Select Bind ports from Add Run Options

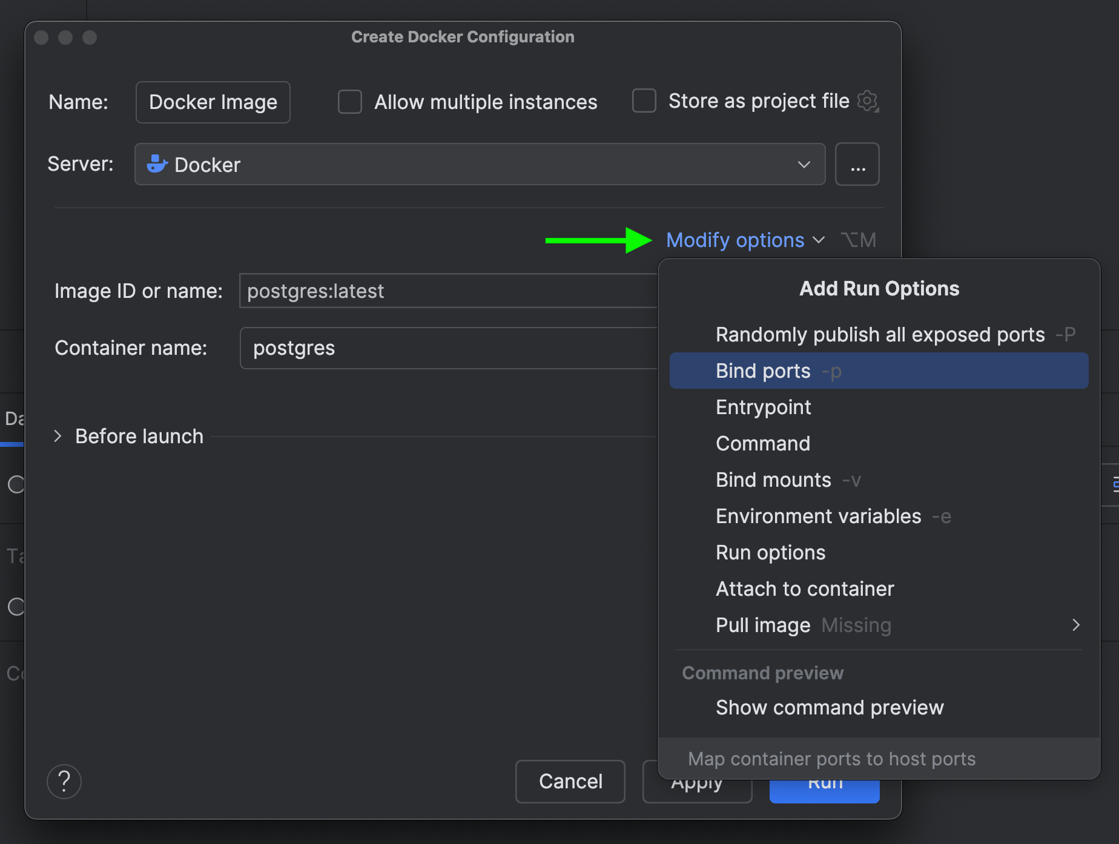(762, 371)
